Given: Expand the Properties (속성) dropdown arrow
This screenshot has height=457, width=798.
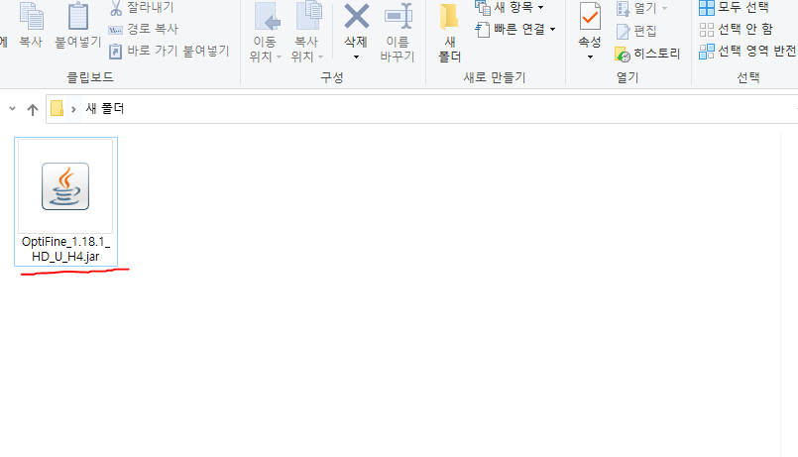Looking at the screenshot, I should click(590, 57).
